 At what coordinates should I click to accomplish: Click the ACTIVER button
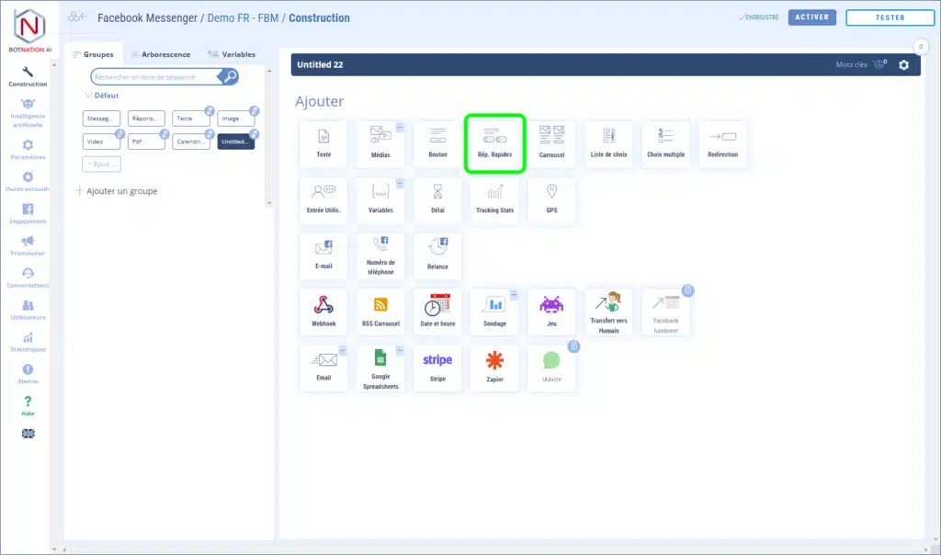pyautogui.click(x=811, y=17)
